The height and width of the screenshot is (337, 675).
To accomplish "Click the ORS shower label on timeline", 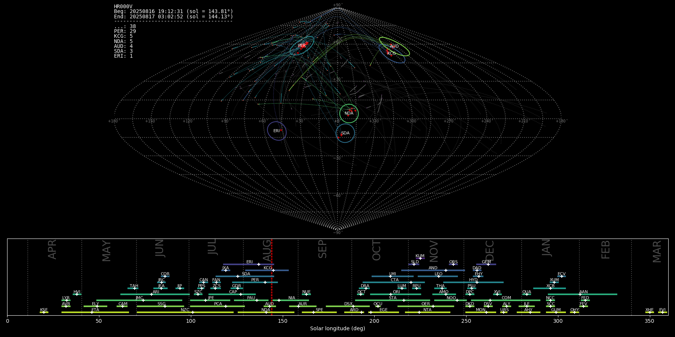I will coord(453,262).
